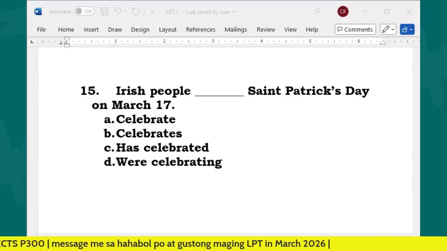Open the CR account profile
This screenshot has height=251, width=447.
pyautogui.click(x=343, y=12)
